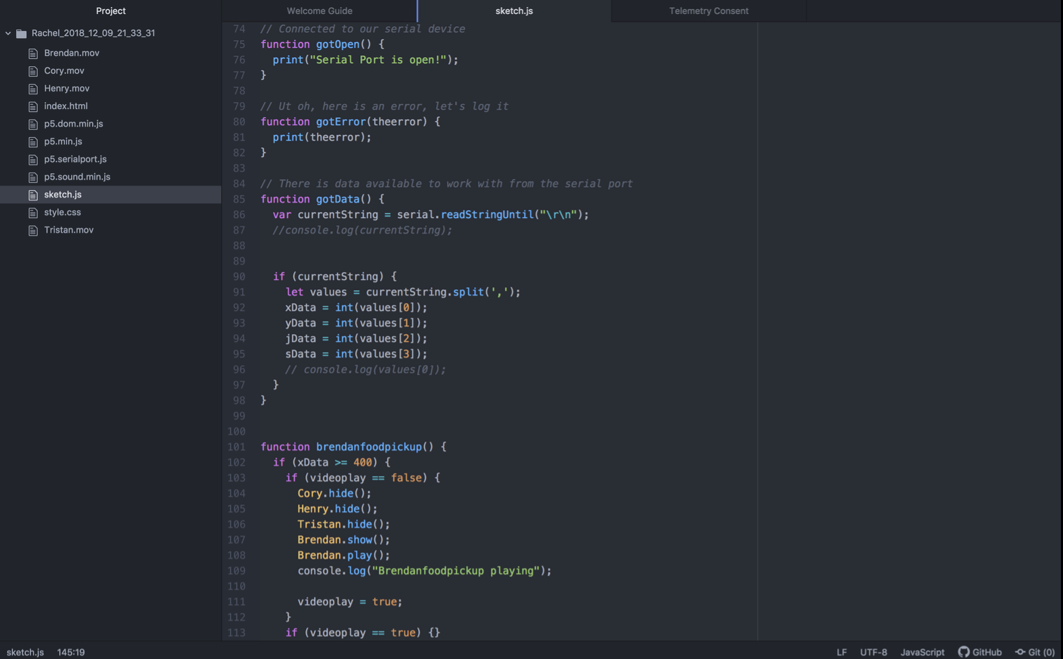Open Tristan.mov in the project tree
The height and width of the screenshot is (659, 1063).
pyautogui.click(x=69, y=229)
